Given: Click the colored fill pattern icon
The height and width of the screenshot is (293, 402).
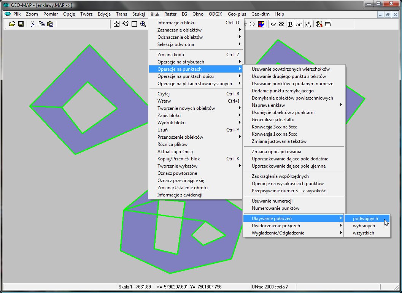Looking at the screenshot, I should click(261, 24).
